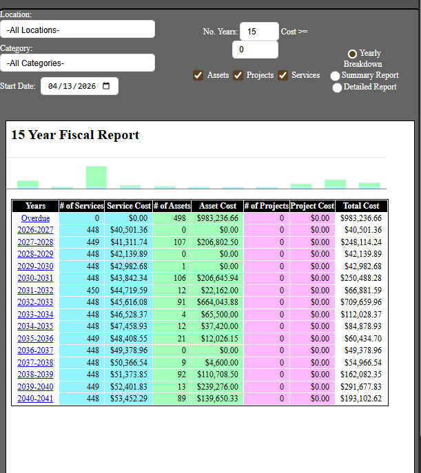421x473 pixels.
Task: Click the Project Cost column header
Action: pos(312,206)
